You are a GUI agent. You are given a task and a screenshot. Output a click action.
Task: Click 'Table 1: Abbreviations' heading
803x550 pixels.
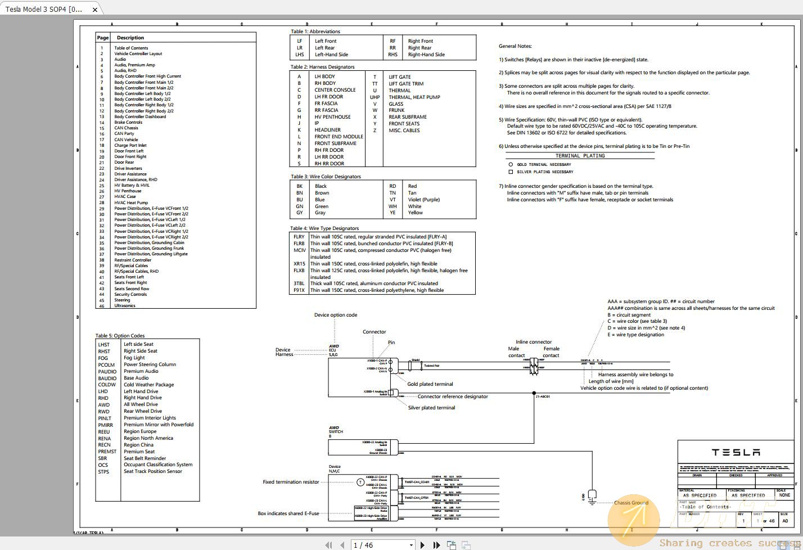click(315, 31)
